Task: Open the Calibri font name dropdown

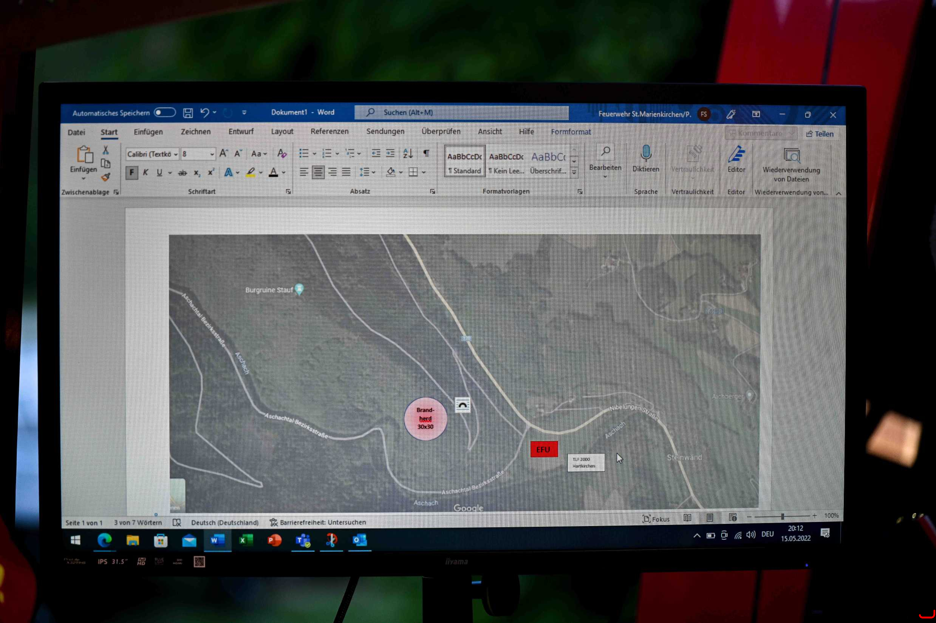Action: point(176,154)
